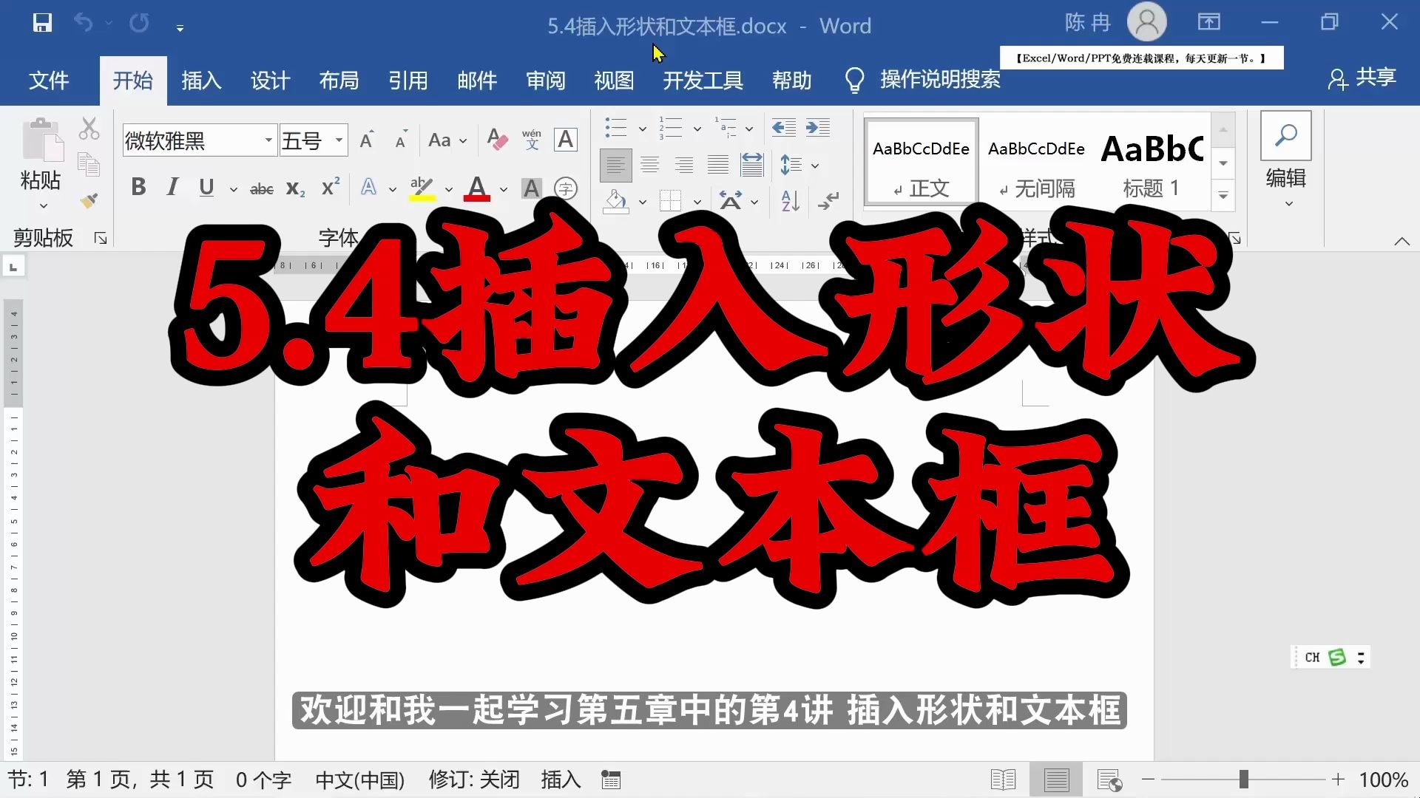The width and height of the screenshot is (1420, 798).
Task: Open the font size dropdown showing 五号
Action: 337,140
